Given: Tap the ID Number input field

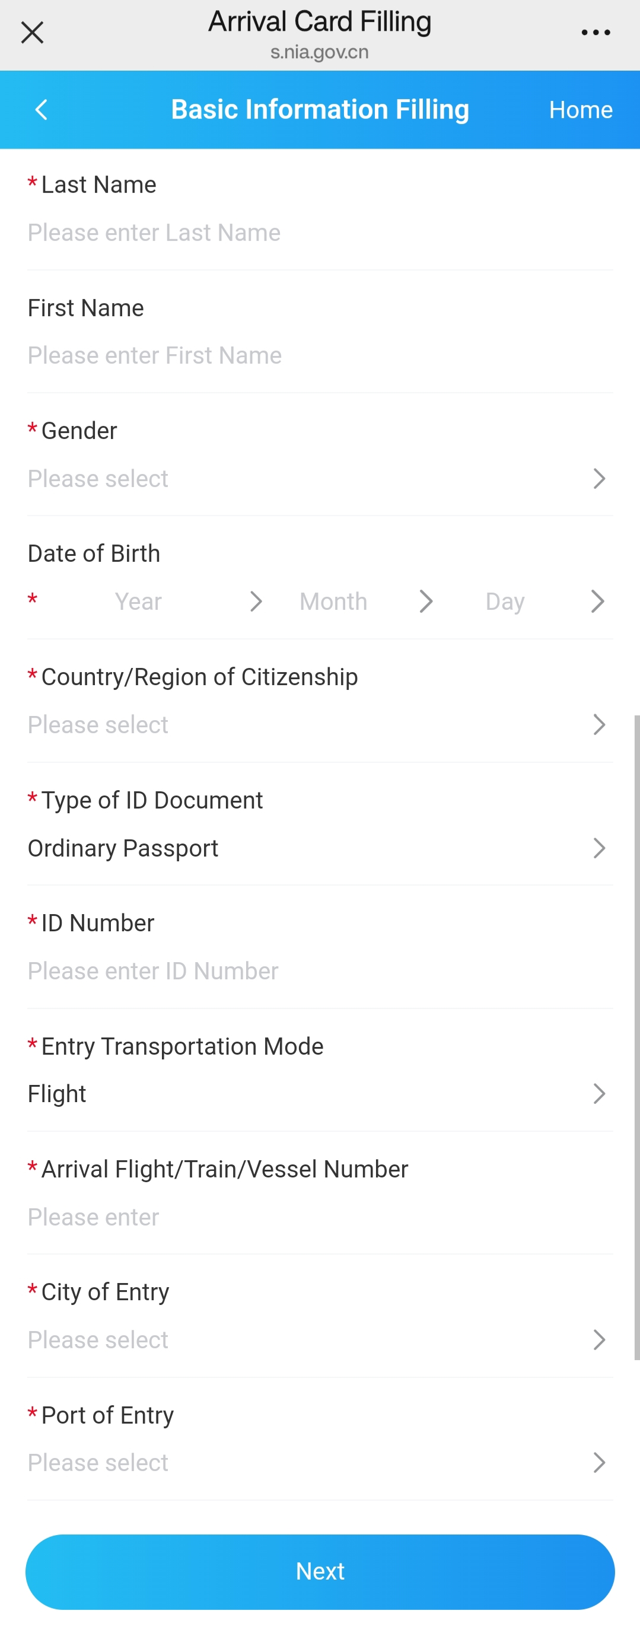Looking at the screenshot, I should click(320, 971).
